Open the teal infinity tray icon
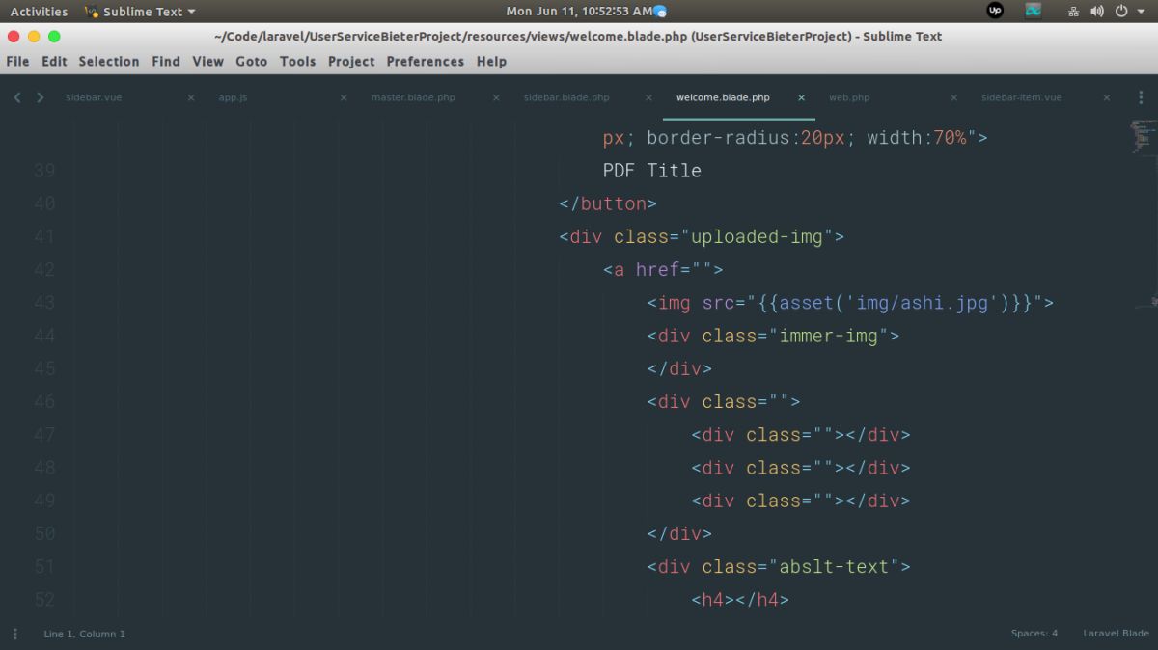This screenshot has height=650, width=1158. [1034, 11]
